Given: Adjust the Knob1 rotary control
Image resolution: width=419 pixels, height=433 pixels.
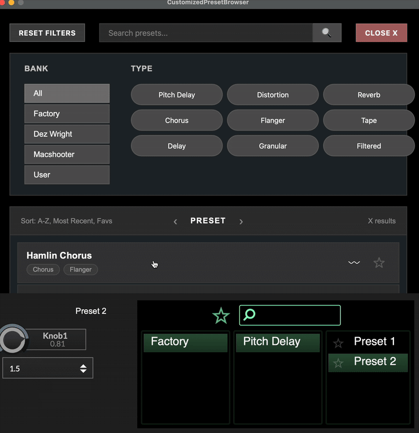Looking at the screenshot, I should [x=13, y=339].
